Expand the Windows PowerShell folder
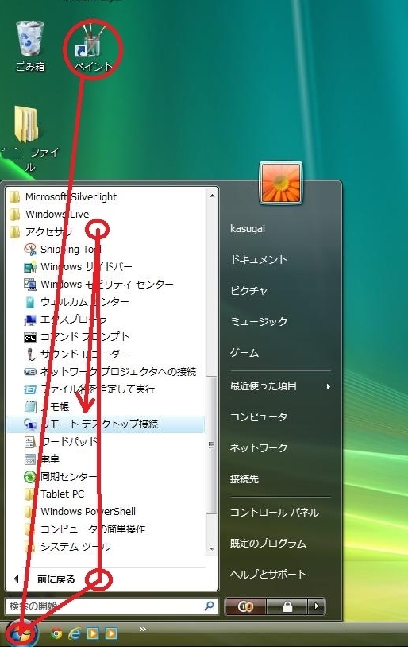408x647 pixels. (x=80, y=512)
